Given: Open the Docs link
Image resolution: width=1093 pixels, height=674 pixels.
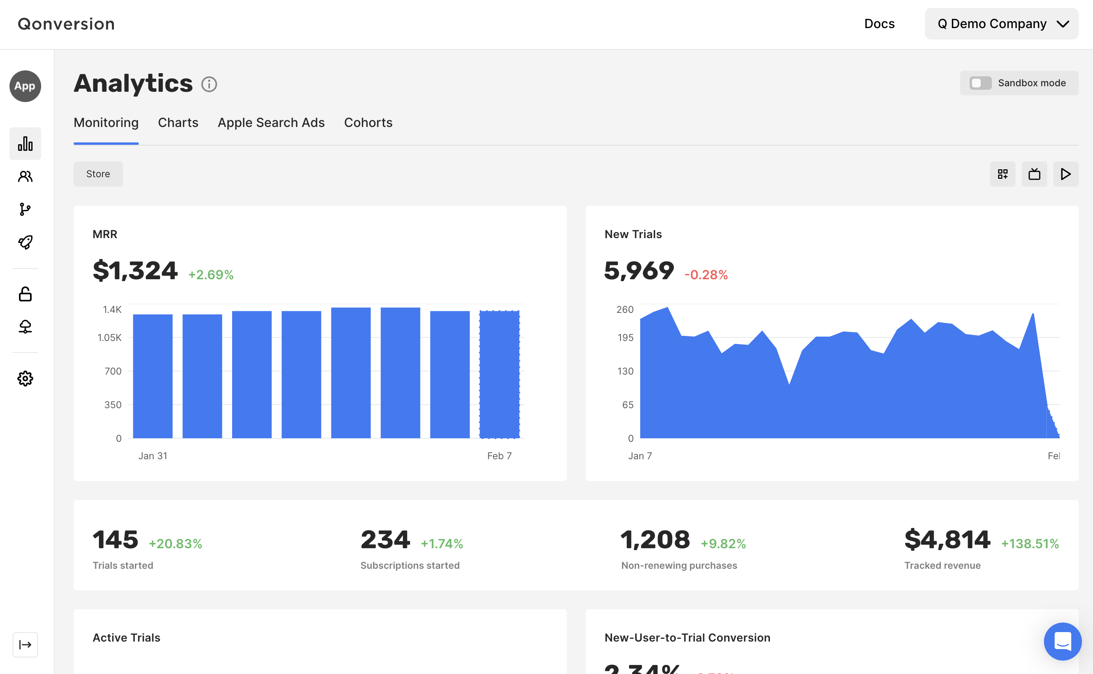Looking at the screenshot, I should click(879, 24).
